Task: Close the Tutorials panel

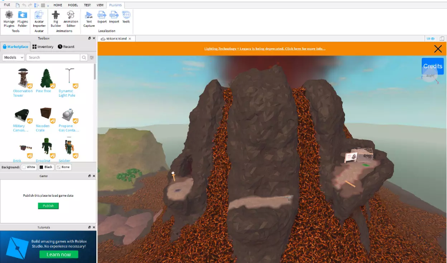Action: (94, 228)
